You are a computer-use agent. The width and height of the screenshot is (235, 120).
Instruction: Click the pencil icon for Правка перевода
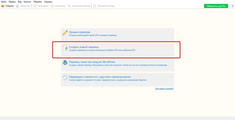tap(65, 33)
